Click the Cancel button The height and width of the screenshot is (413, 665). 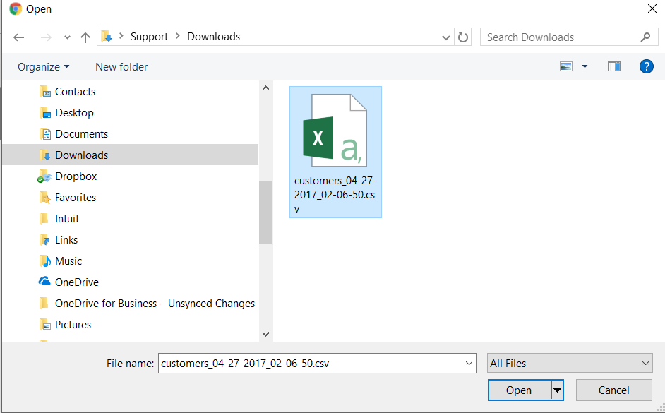point(613,390)
